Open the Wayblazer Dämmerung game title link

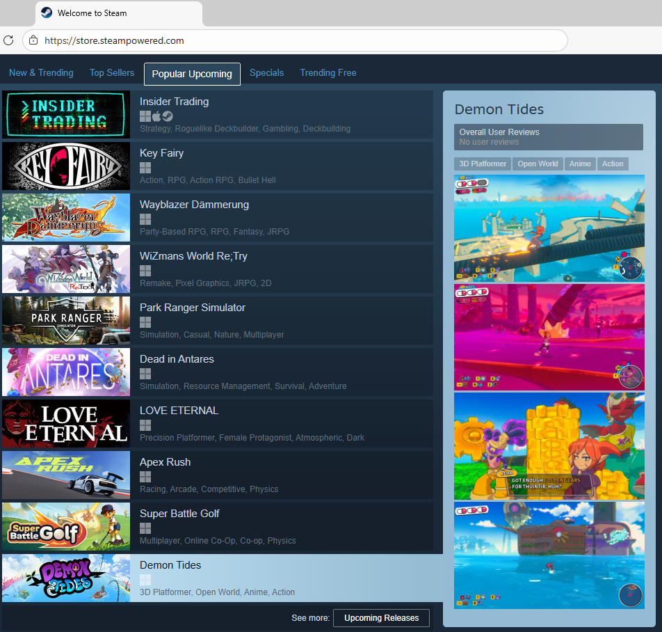194,205
